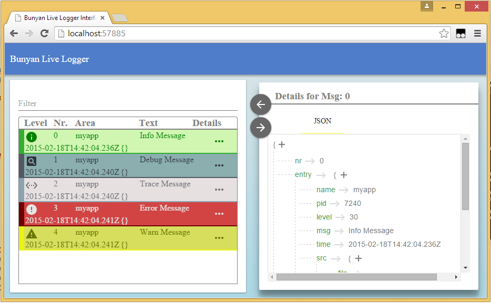Click the left circular arrow to view previous message
Image resolution: width=491 pixels, height=303 pixels.
[x=261, y=105]
